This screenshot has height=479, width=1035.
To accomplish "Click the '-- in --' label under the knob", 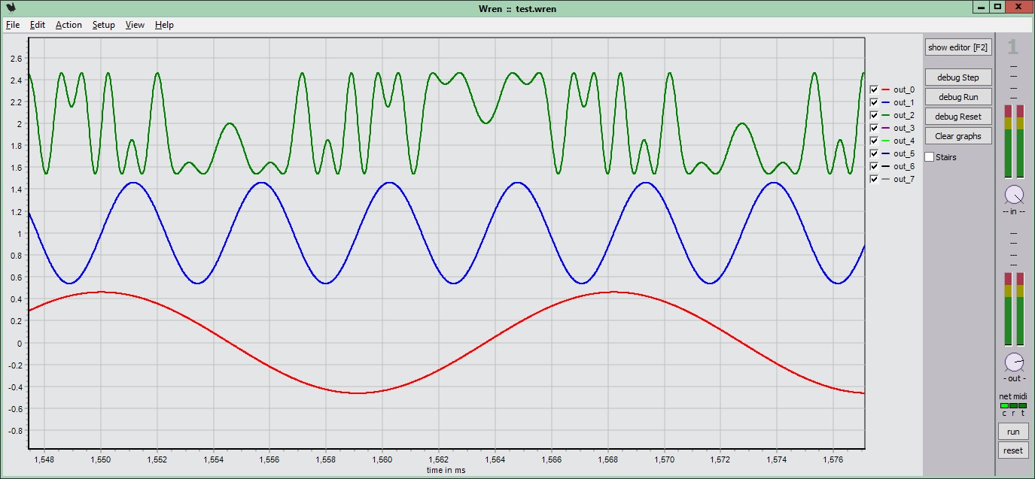I will (x=1014, y=211).
